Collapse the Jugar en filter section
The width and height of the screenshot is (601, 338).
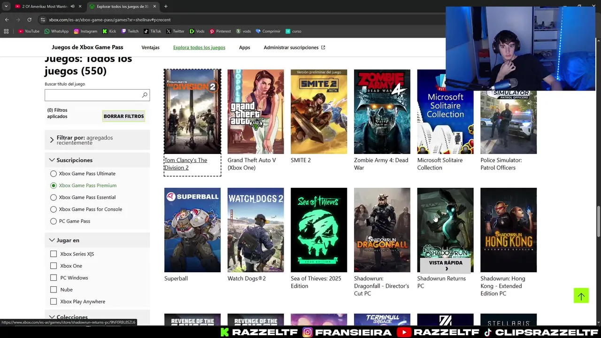pyautogui.click(x=97, y=240)
